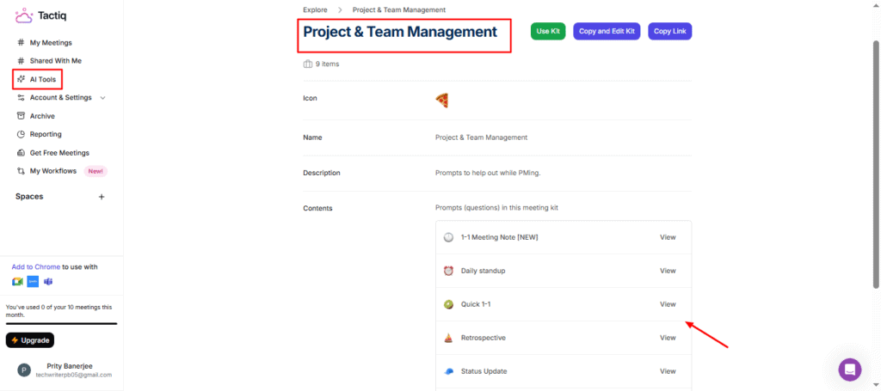Screen dimensions: 881x391
Task: Open My Meetings in the sidebar
Action: (50, 42)
